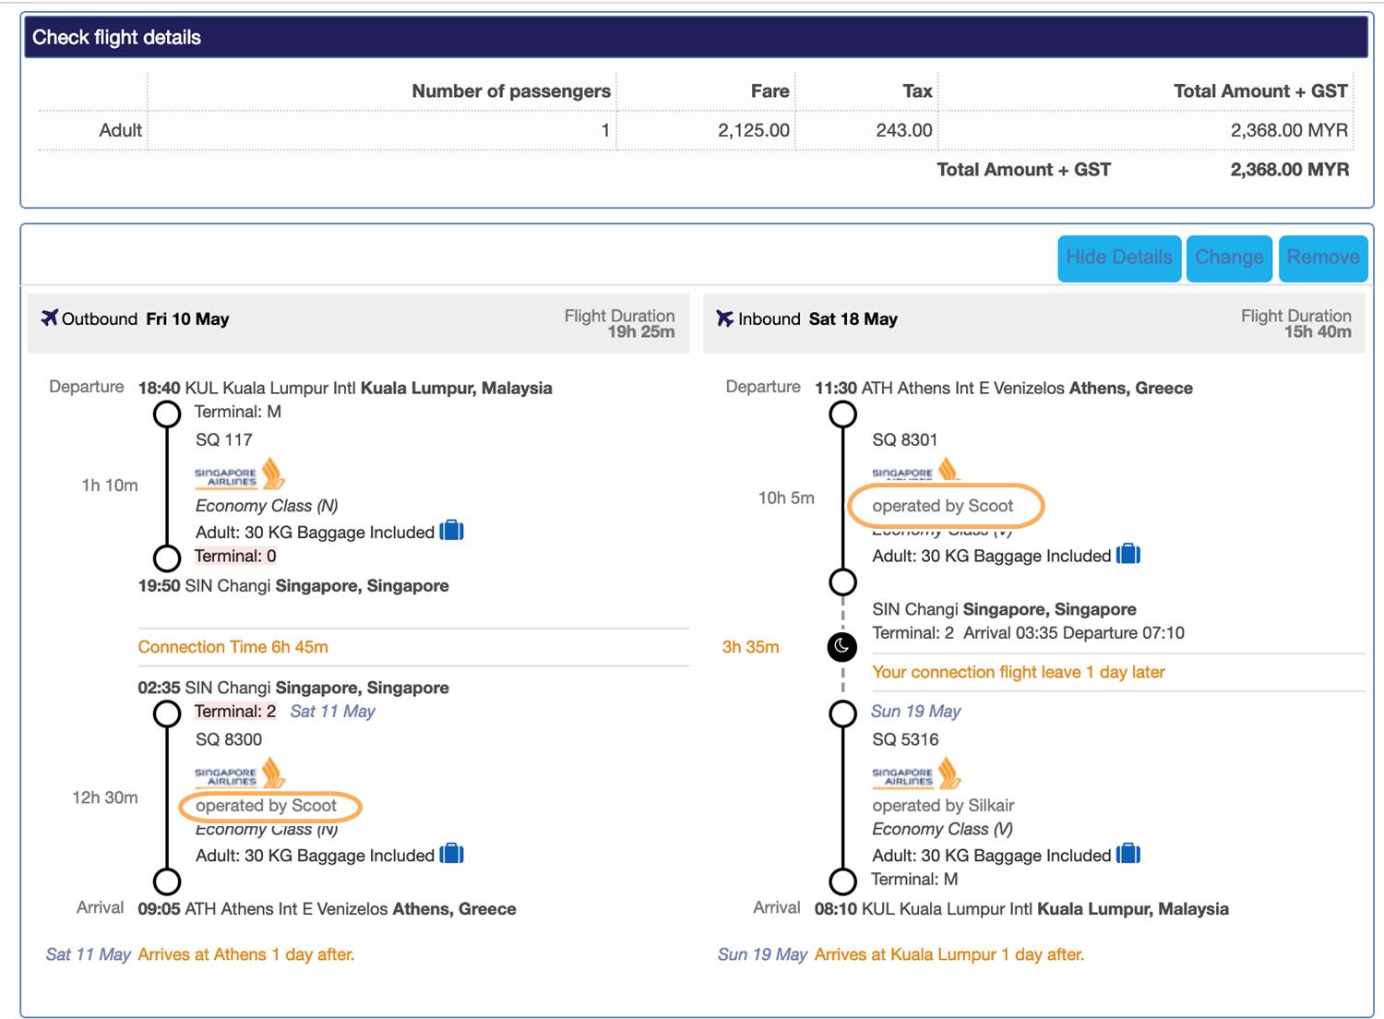Click the 1h 10m segment duration

coord(110,486)
